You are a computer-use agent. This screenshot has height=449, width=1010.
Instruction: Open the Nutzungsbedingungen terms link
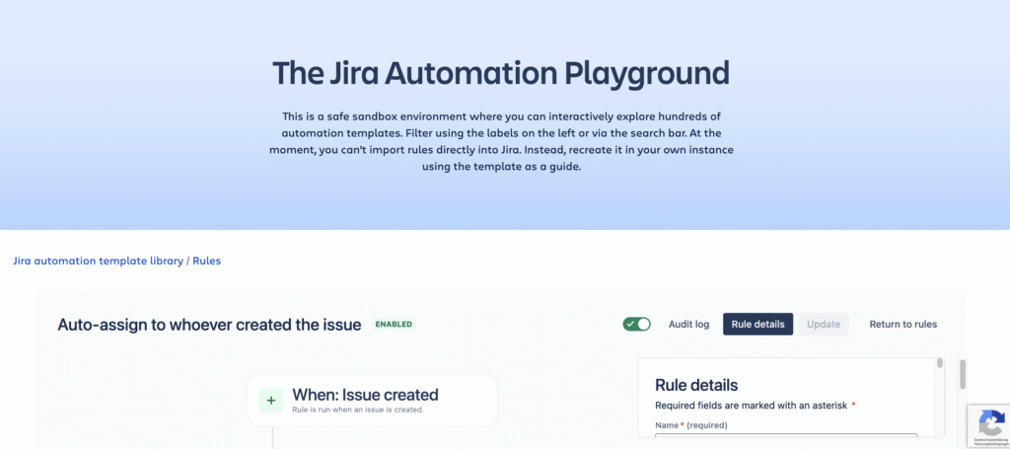990,444
